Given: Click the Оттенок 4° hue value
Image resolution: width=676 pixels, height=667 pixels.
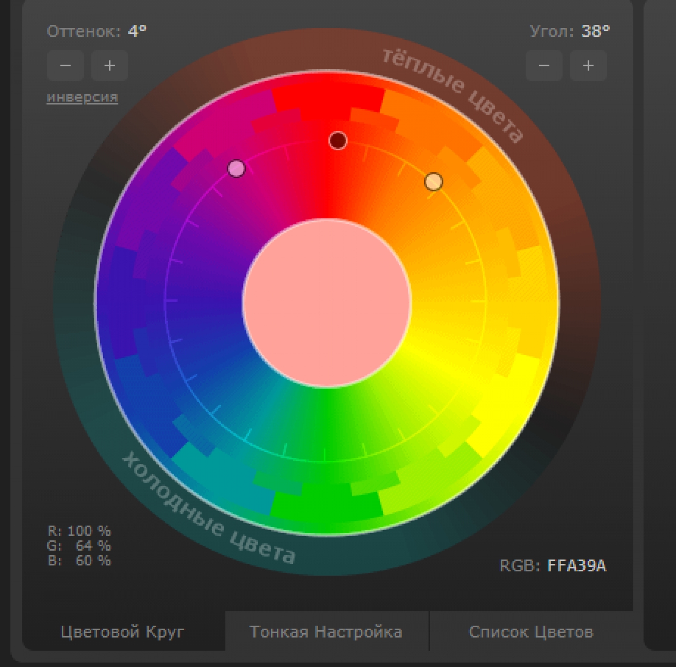Looking at the screenshot, I should coord(137,31).
